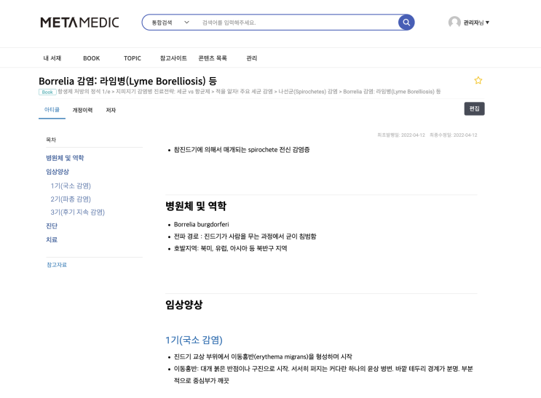Click the Book badge in breadcrumb
541x398 pixels.
coord(47,92)
